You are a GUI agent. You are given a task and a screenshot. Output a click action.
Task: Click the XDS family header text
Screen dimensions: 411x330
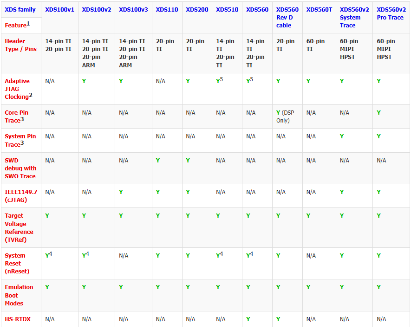20,10
